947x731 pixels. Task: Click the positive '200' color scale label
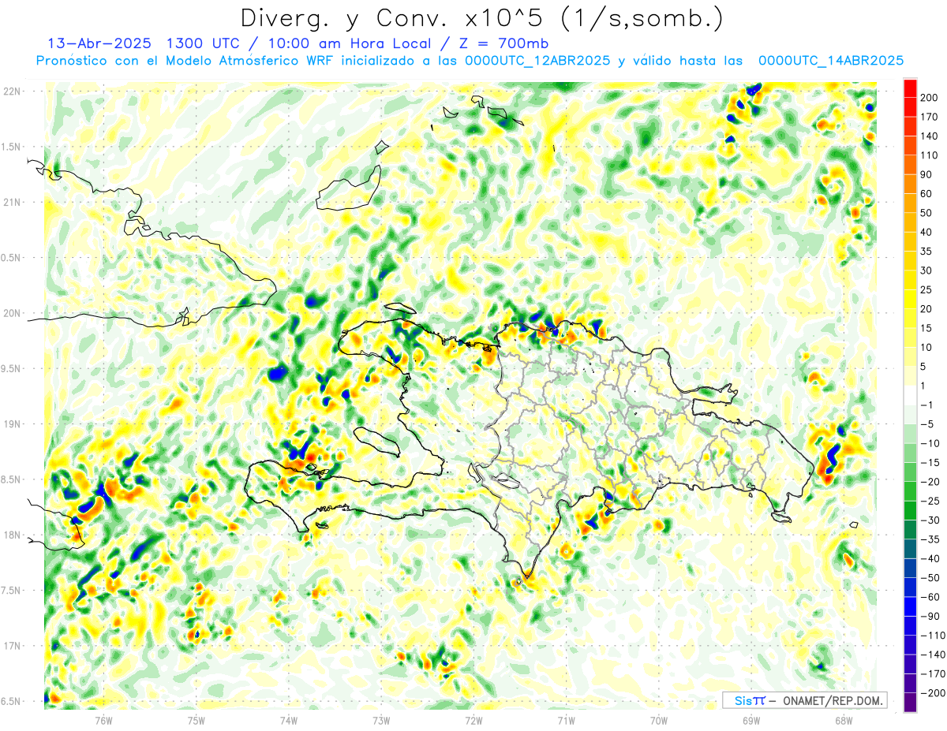[x=930, y=98]
